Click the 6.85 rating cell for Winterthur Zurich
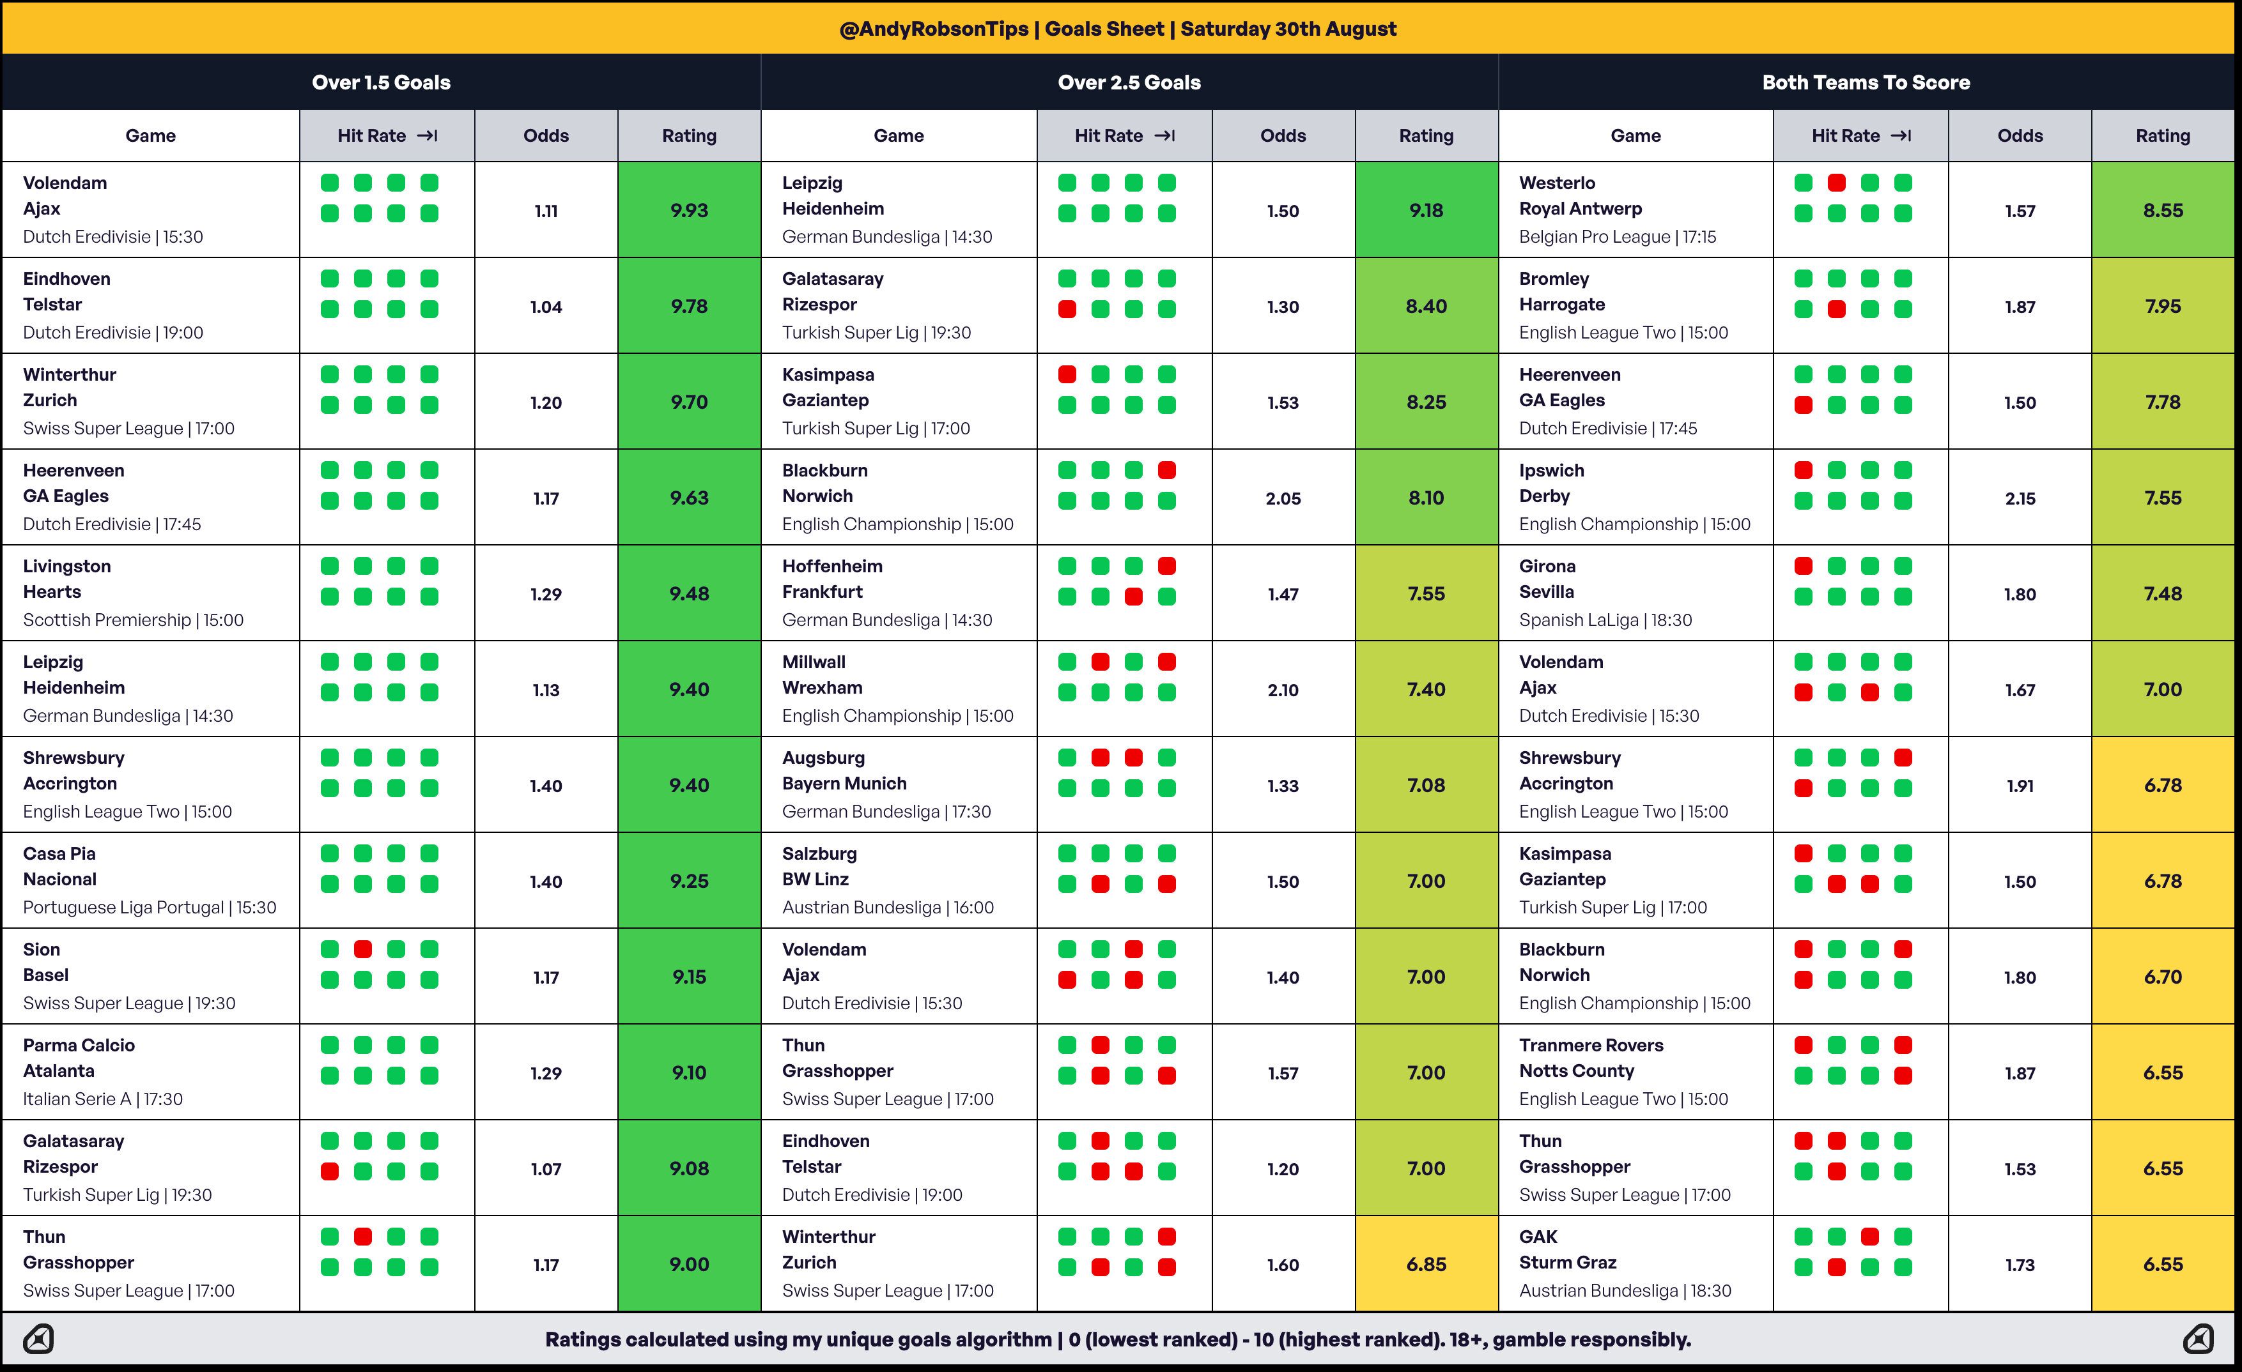This screenshot has height=1372, width=2242. [x=1426, y=1264]
